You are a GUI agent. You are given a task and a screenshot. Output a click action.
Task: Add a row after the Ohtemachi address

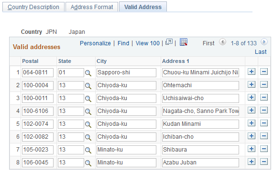(x=252, y=85)
